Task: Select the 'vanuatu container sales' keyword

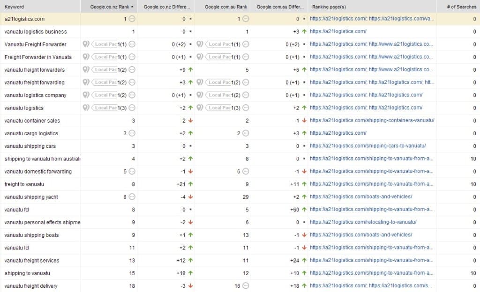Action: tap(32, 121)
